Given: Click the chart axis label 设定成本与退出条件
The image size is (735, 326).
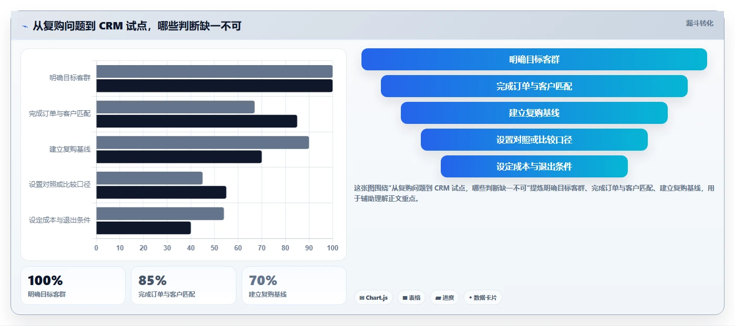Looking at the screenshot, I should pyautogui.click(x=60, y=220).
